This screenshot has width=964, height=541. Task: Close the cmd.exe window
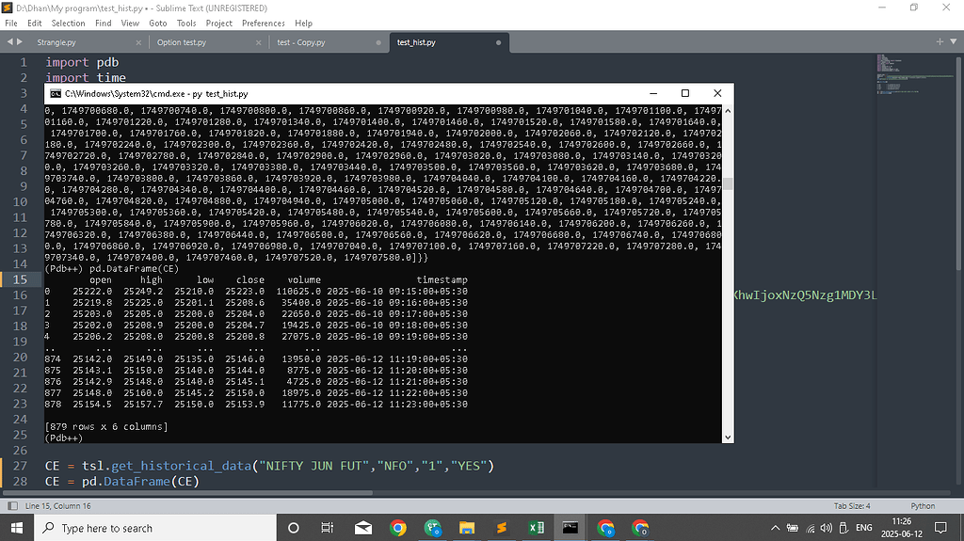[717, 93]
